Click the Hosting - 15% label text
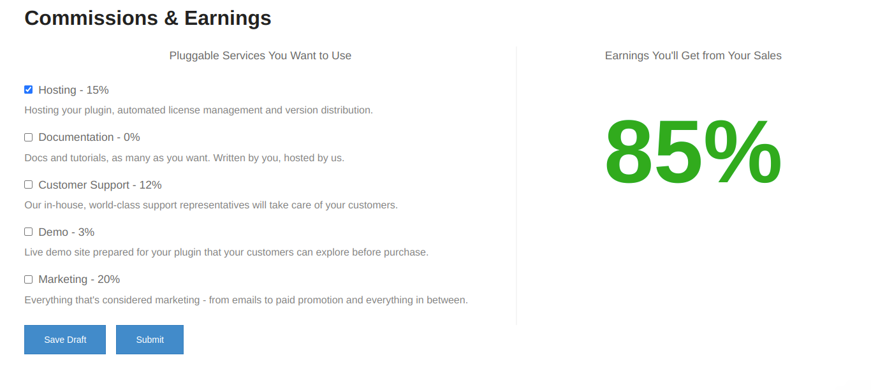871x390 pixels. [73, 90]
